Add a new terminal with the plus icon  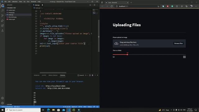point(86,75)
